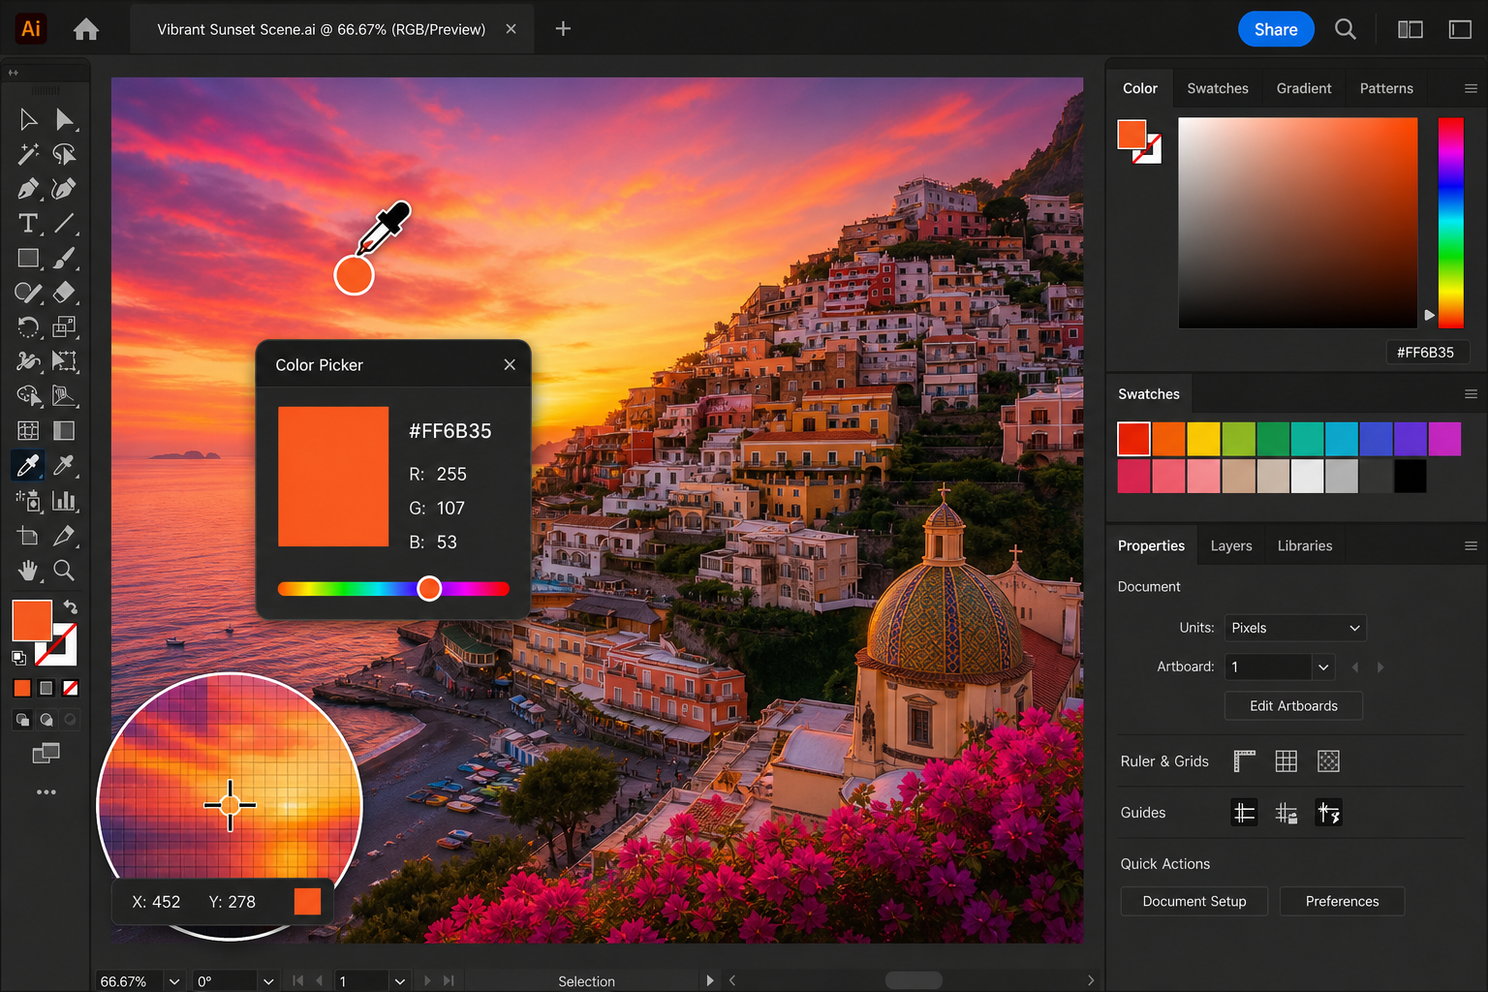Choose the Artboard tool
The width and height of the screenshot is (1488, 992).
(x=28, y=536)
